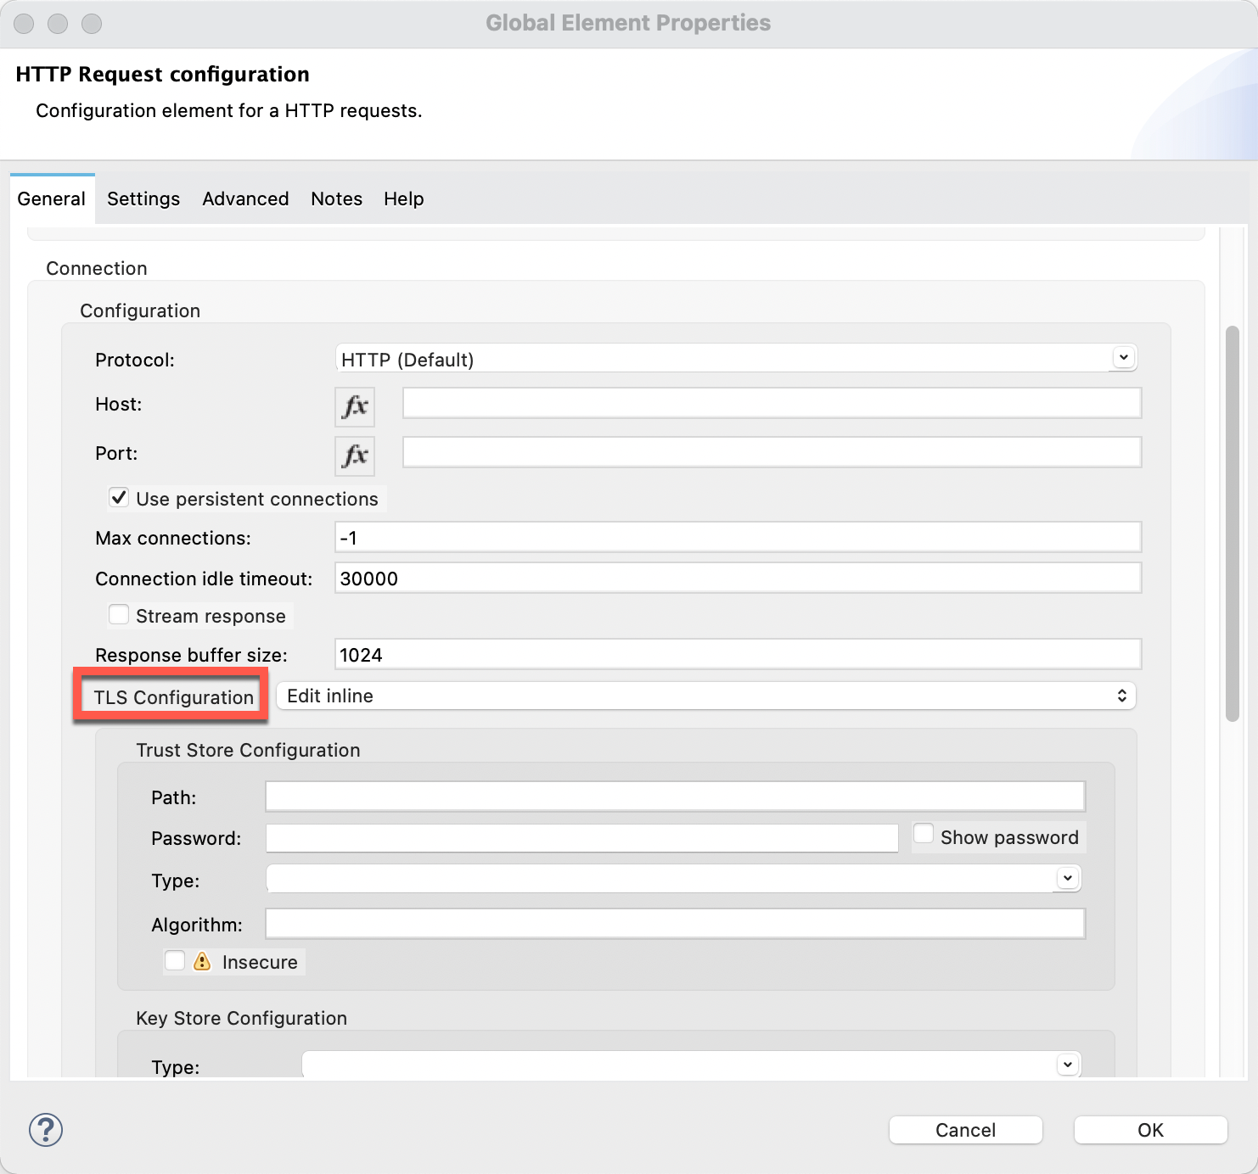Check the Show password box
Image resolution: width=1258 pixels, height=1174 pixels.
point(924,835)
